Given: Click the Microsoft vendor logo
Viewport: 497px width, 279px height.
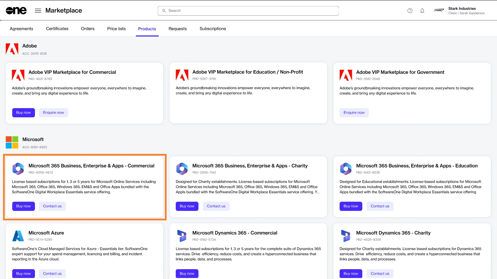Looking at the screenshot, I should [12, 142].
